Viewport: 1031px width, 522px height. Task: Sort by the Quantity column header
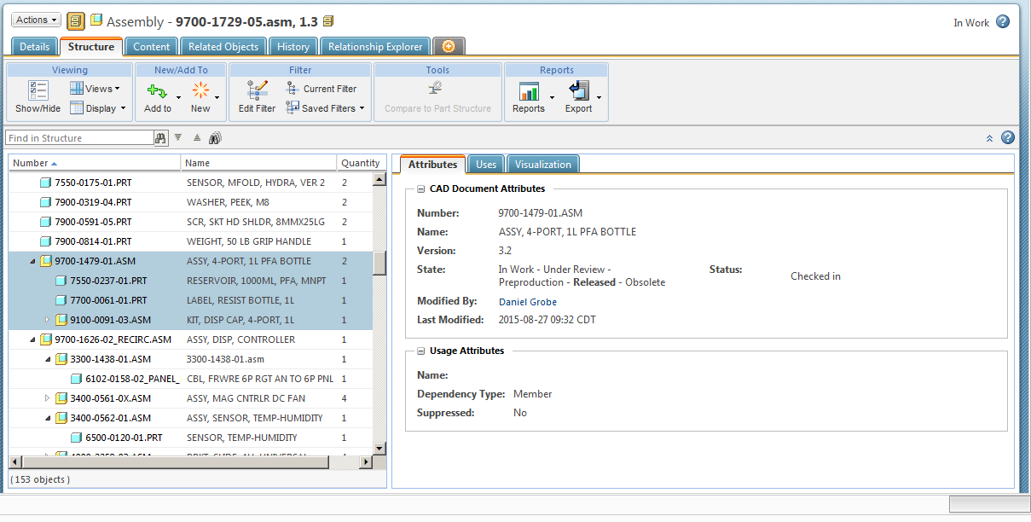click(x=360, y=163)
